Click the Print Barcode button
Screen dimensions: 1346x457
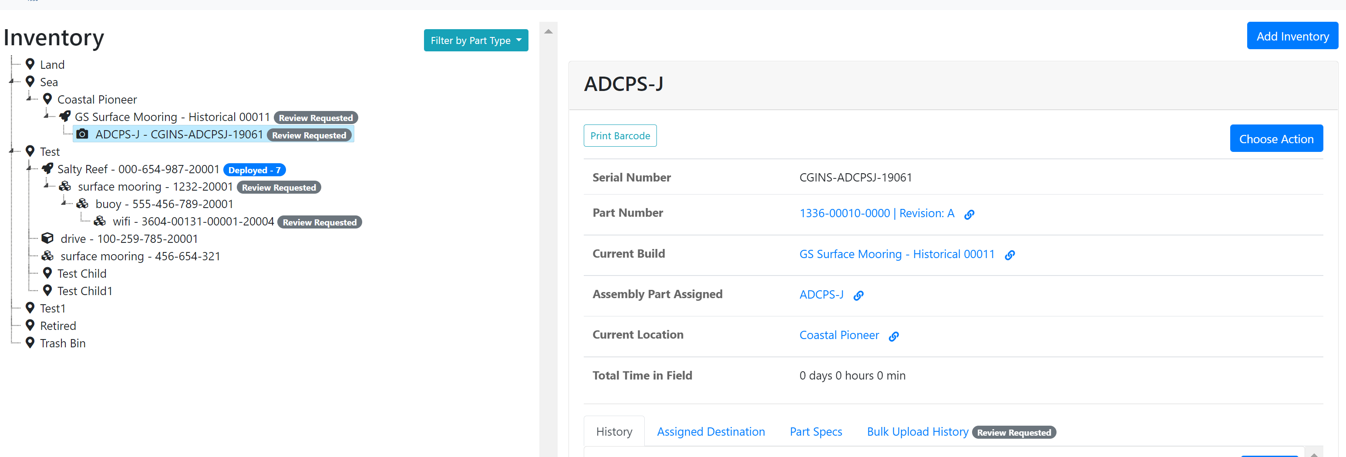(620, 135)
